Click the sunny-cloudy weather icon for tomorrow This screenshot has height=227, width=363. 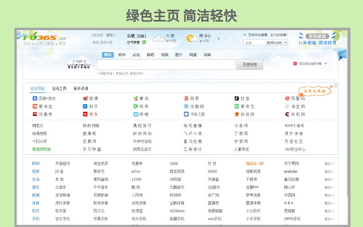192,39
